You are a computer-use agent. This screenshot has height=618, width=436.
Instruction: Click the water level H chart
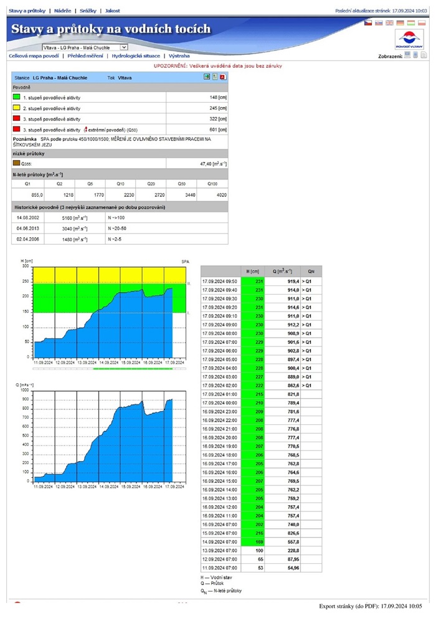pyautogui.click(x=110, y=312)
